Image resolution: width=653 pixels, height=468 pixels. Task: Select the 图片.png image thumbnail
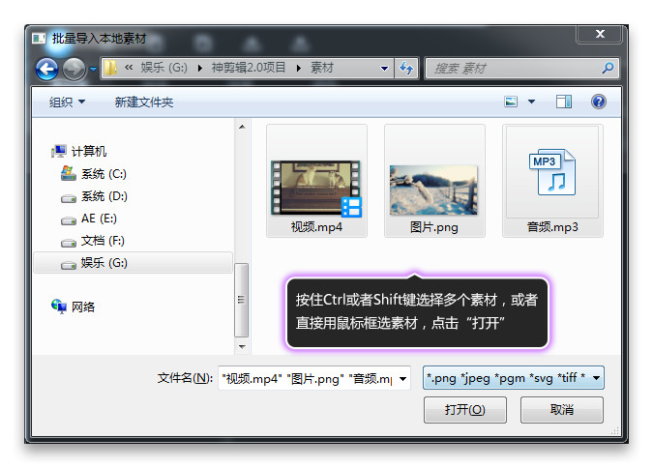coord(433,190)
